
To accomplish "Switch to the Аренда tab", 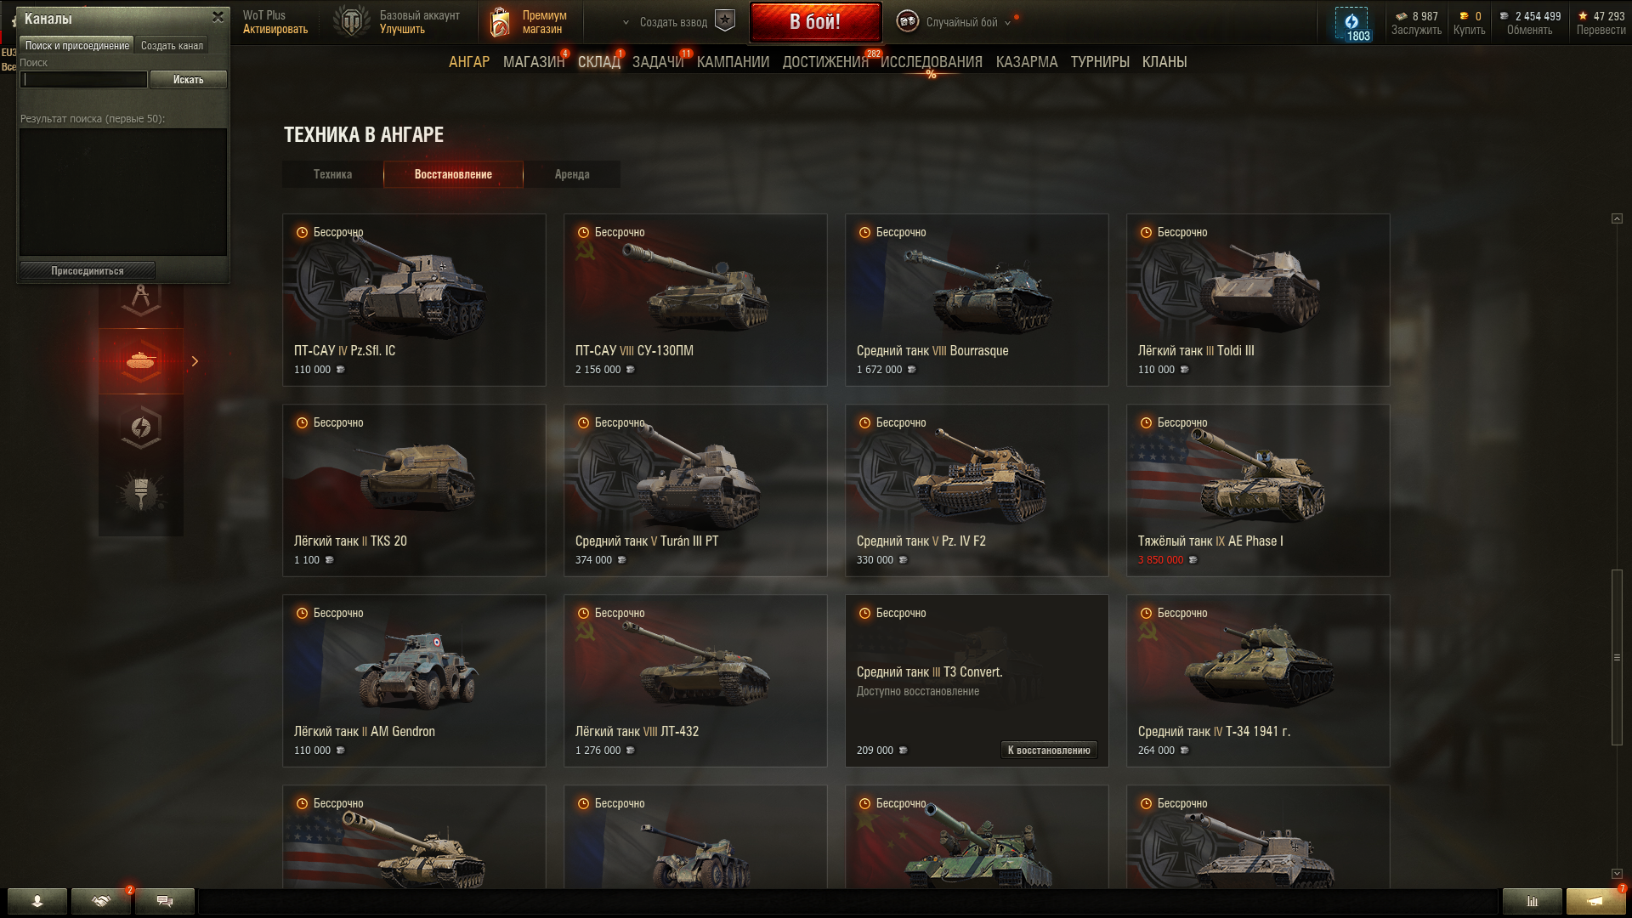I will click(x=572, y=174).
